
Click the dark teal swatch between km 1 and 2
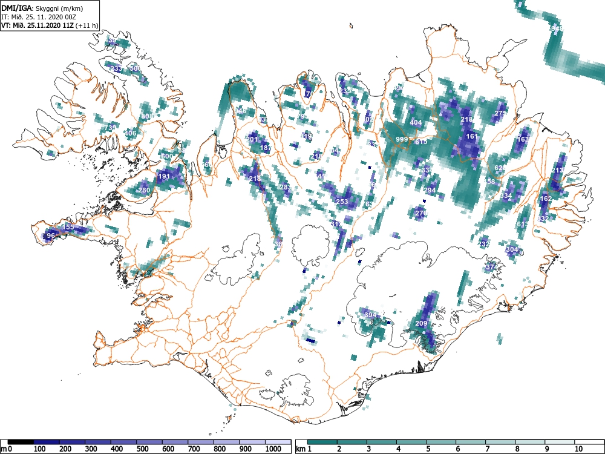(x=322, y=442)
